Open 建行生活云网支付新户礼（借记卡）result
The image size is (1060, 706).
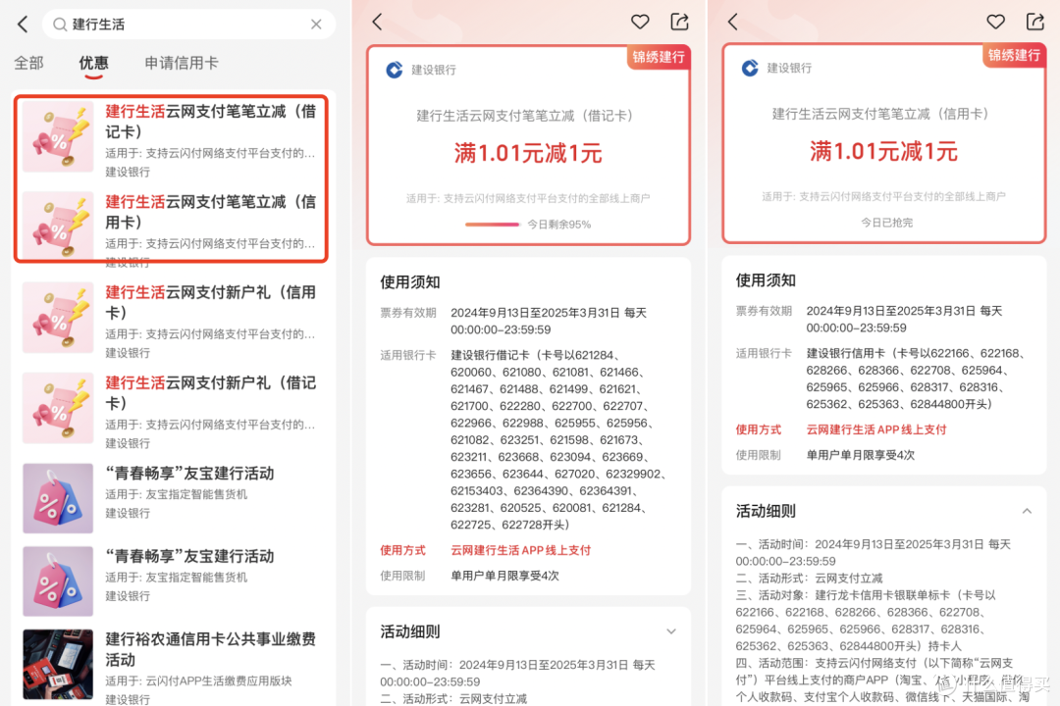pos(171,412)
